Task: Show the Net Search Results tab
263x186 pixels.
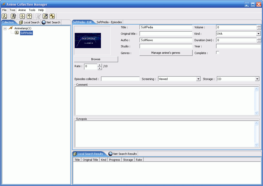Action: tap(123, 154)
